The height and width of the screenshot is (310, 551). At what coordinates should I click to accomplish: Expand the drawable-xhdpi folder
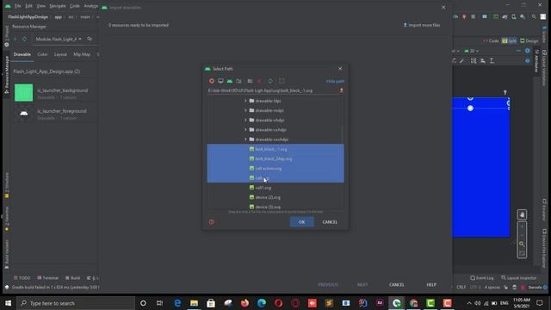point(245,121)
